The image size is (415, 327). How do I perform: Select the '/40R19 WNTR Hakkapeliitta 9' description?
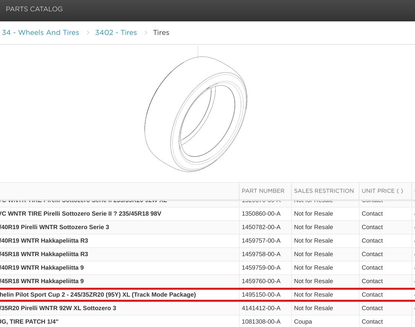[x=42, y=268]
